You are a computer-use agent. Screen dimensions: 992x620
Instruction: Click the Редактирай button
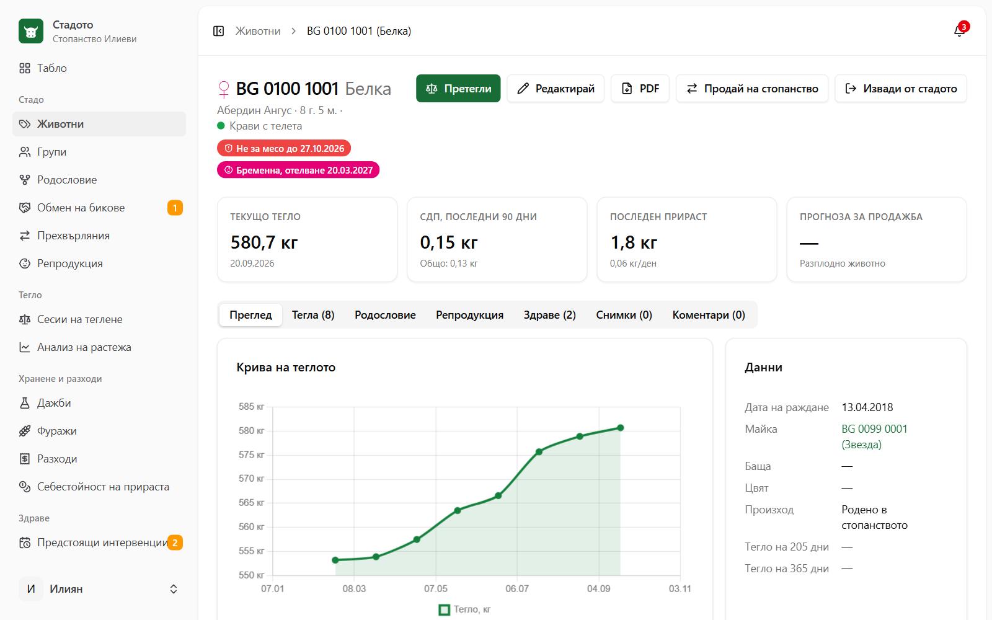point(556,89)
